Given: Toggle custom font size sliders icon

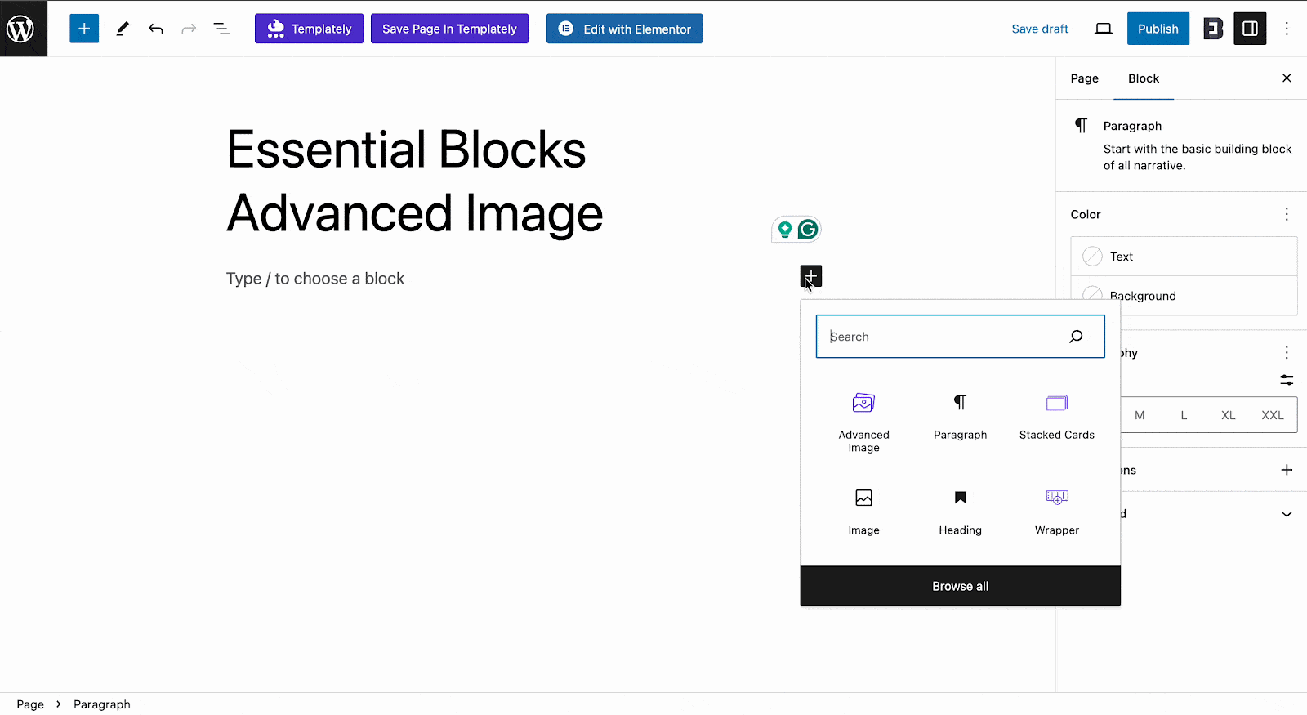Looking at the screenshot, I should coord(1287,380).
